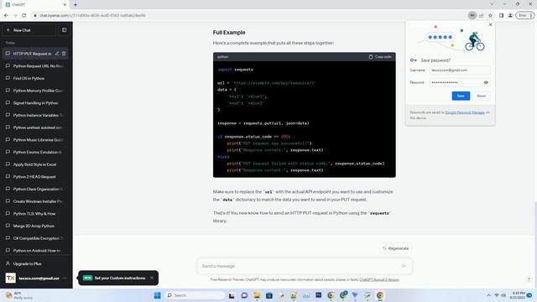Viewport: 537px width, 302px height.
Task: Click Save in the password popup
Action: [x=461, y=96]
